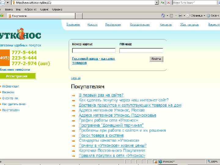
Task: Open Поиск товара в системе link
Action: 101,135
